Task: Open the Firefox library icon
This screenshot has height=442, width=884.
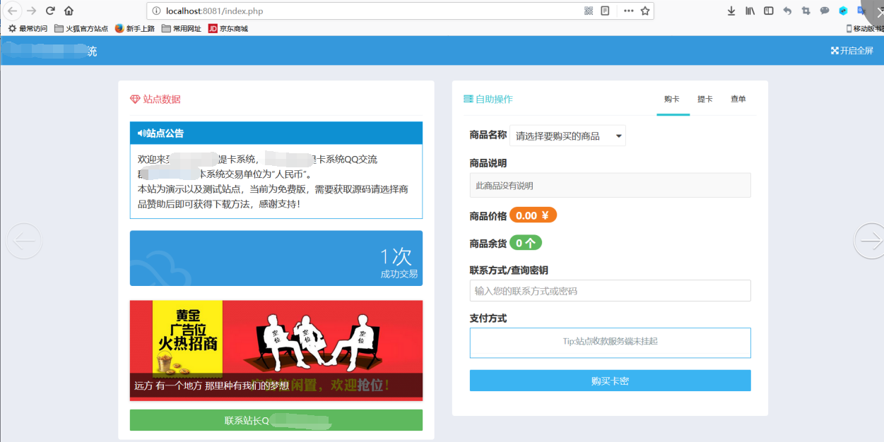Action: click(750, 11)
